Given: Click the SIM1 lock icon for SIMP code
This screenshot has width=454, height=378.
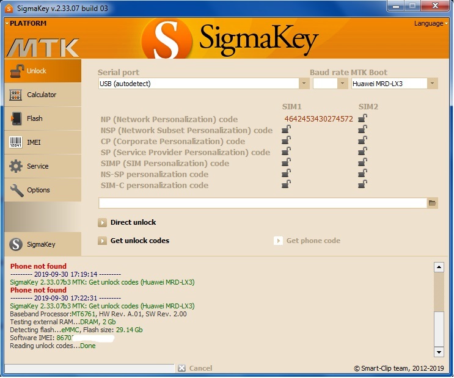Looking at the screenshot, I should [286, 162].
